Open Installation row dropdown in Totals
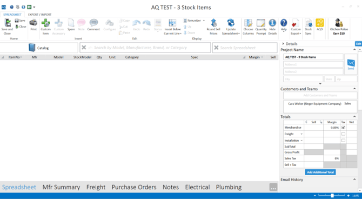Screen dimensions: 362x199 point(301,141)
